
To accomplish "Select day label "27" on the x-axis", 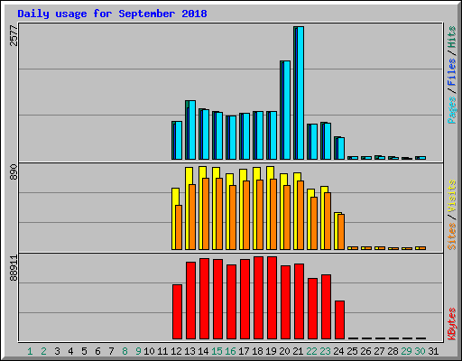I will tap(379, 351).
